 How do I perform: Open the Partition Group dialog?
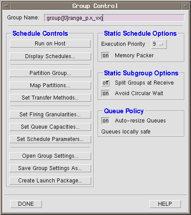(50, 73)
